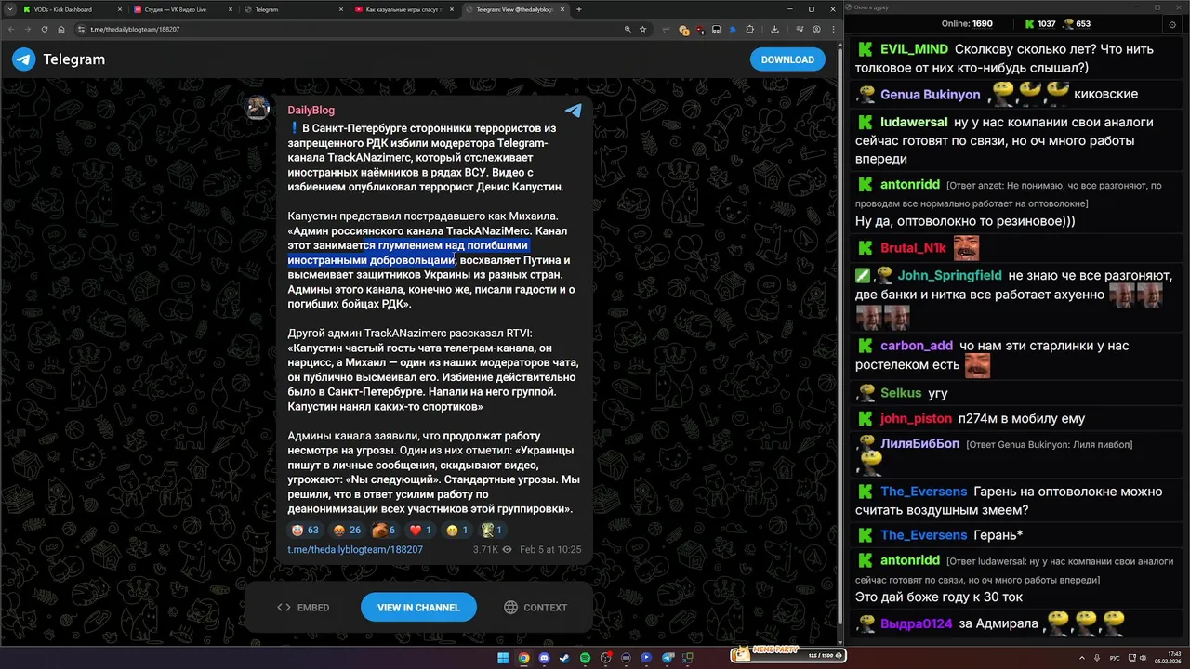The width and height of the screenshot is (1190, 669).
Task: Click the yellow smiley reaction with 1
Action: pos(457,531)
